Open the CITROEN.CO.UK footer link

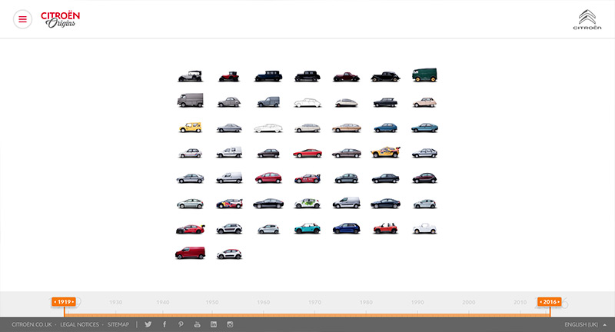point(32,324)
